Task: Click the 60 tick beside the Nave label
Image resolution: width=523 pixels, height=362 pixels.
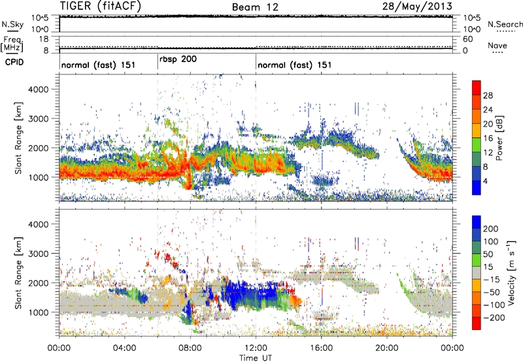Action: tap(467, 39)
